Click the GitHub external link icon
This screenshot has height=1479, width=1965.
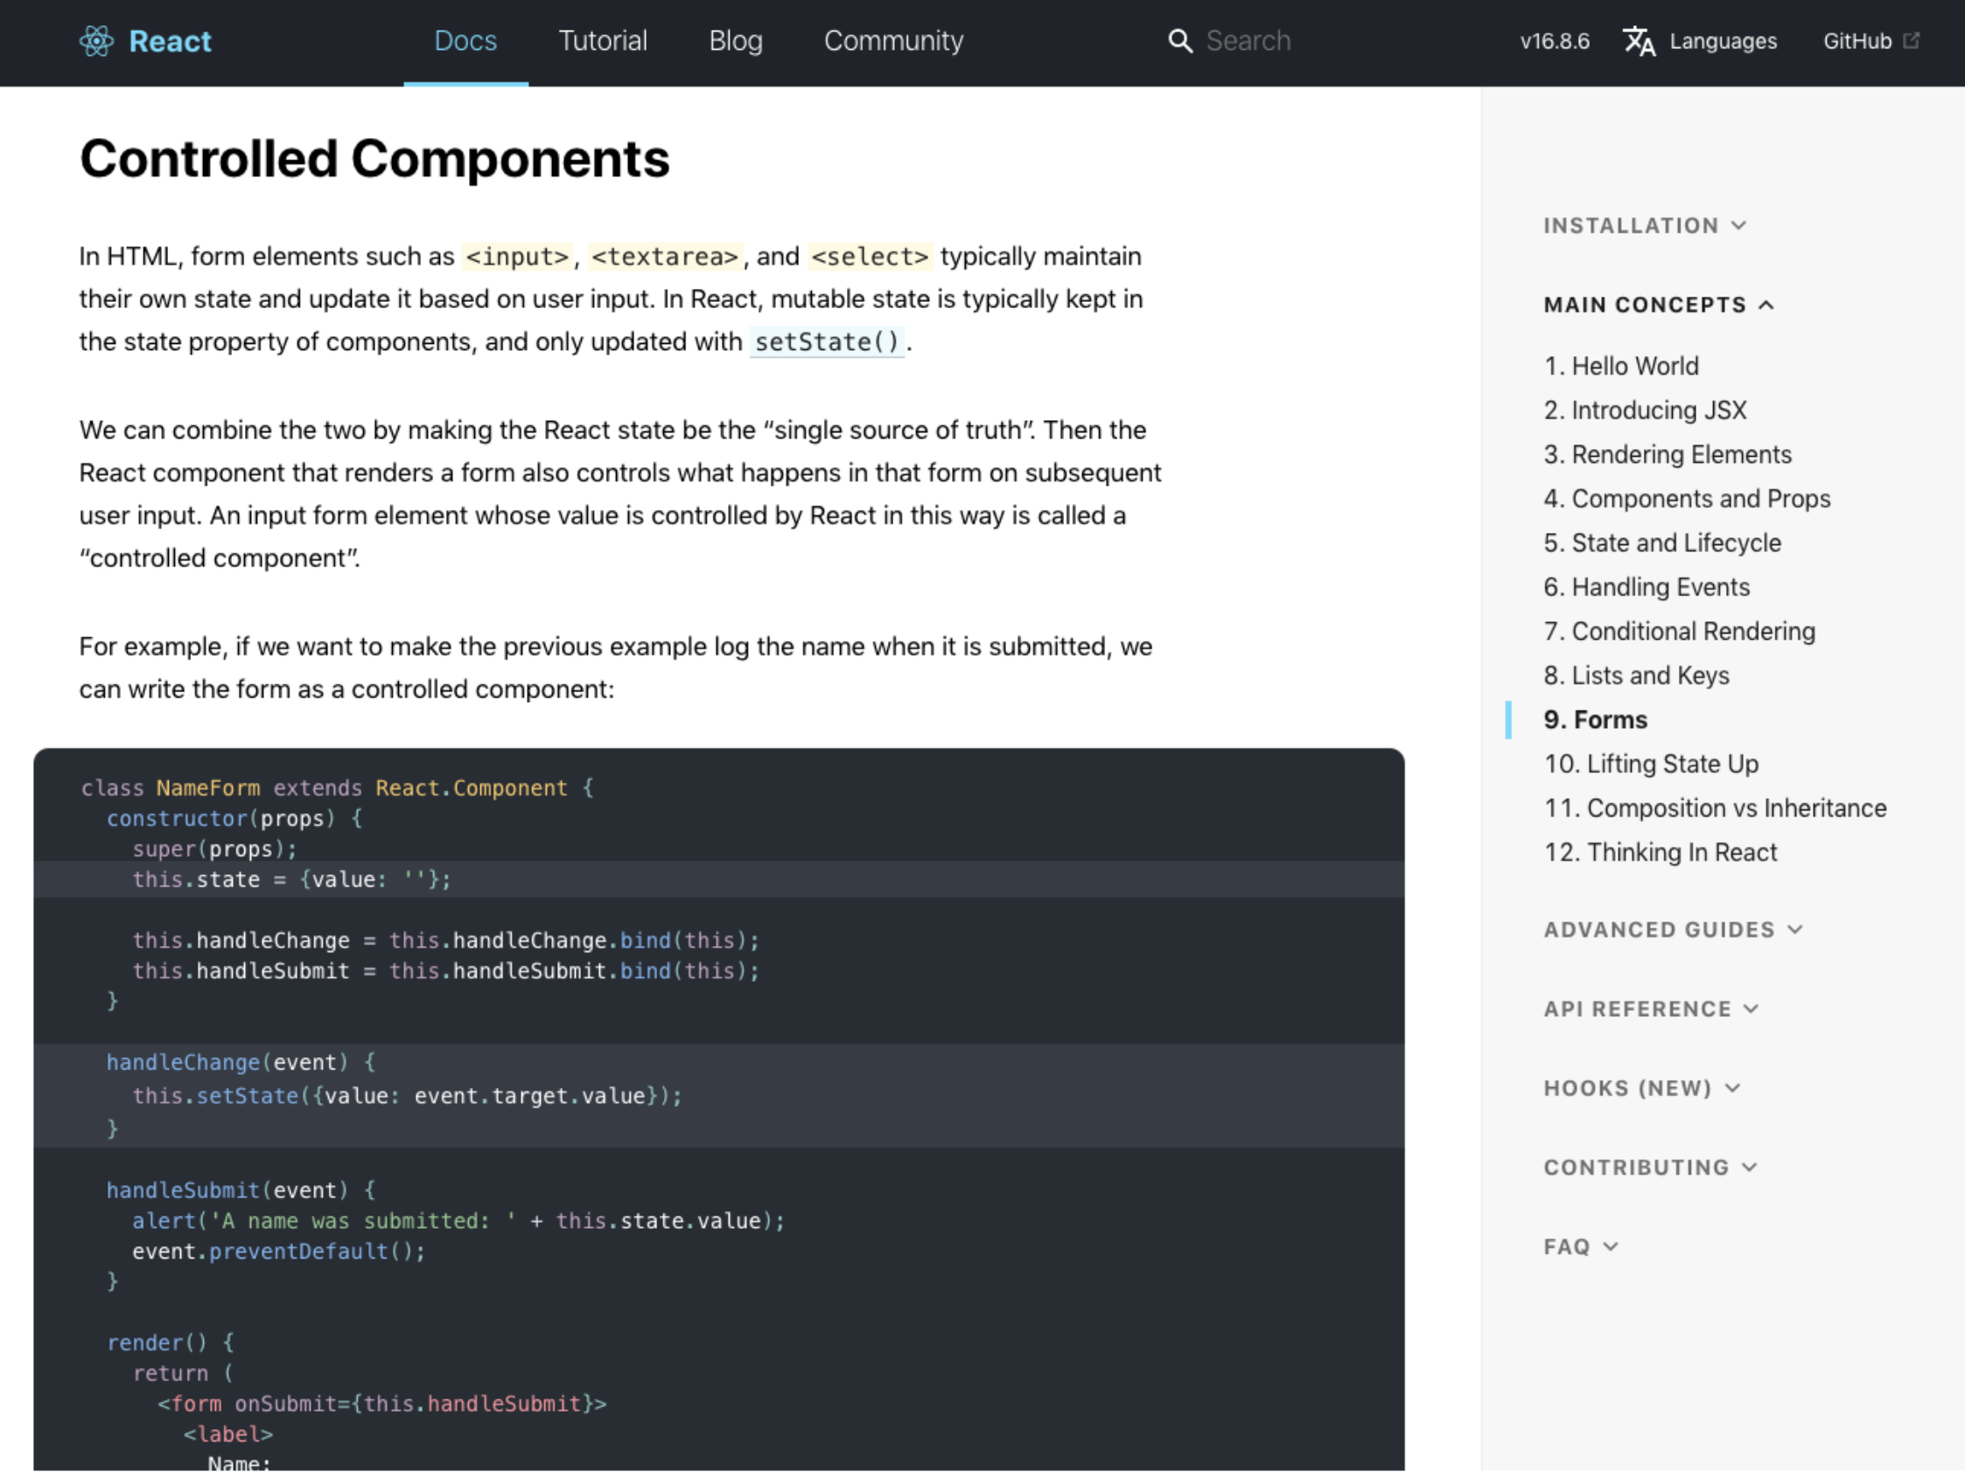[x=1912, y=41]
